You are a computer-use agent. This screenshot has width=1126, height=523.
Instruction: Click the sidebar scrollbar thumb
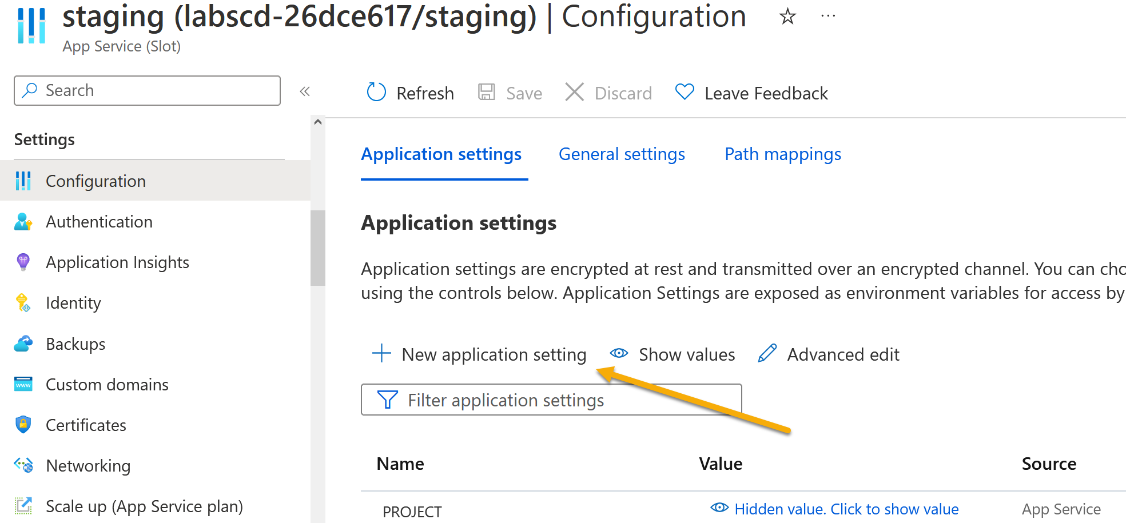click(318, 247)
